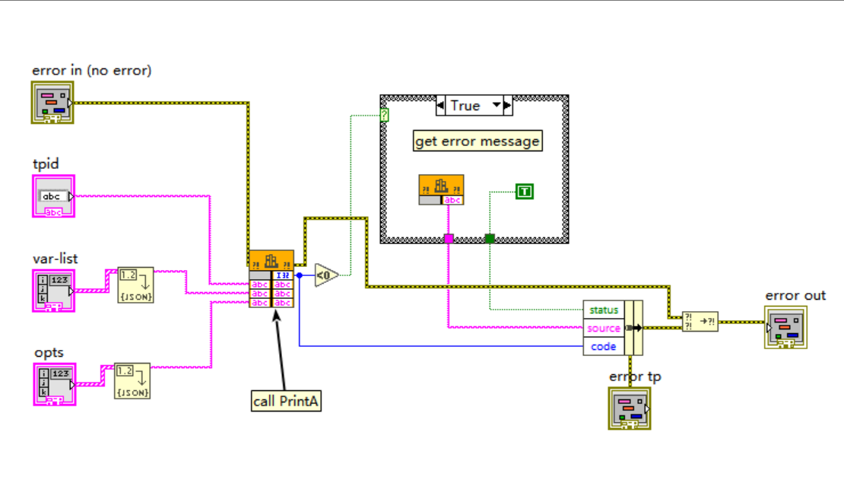This screenshot has height=483, width=844.
Task: Select the status field in the bundle node
Action: tap(603, 309)
